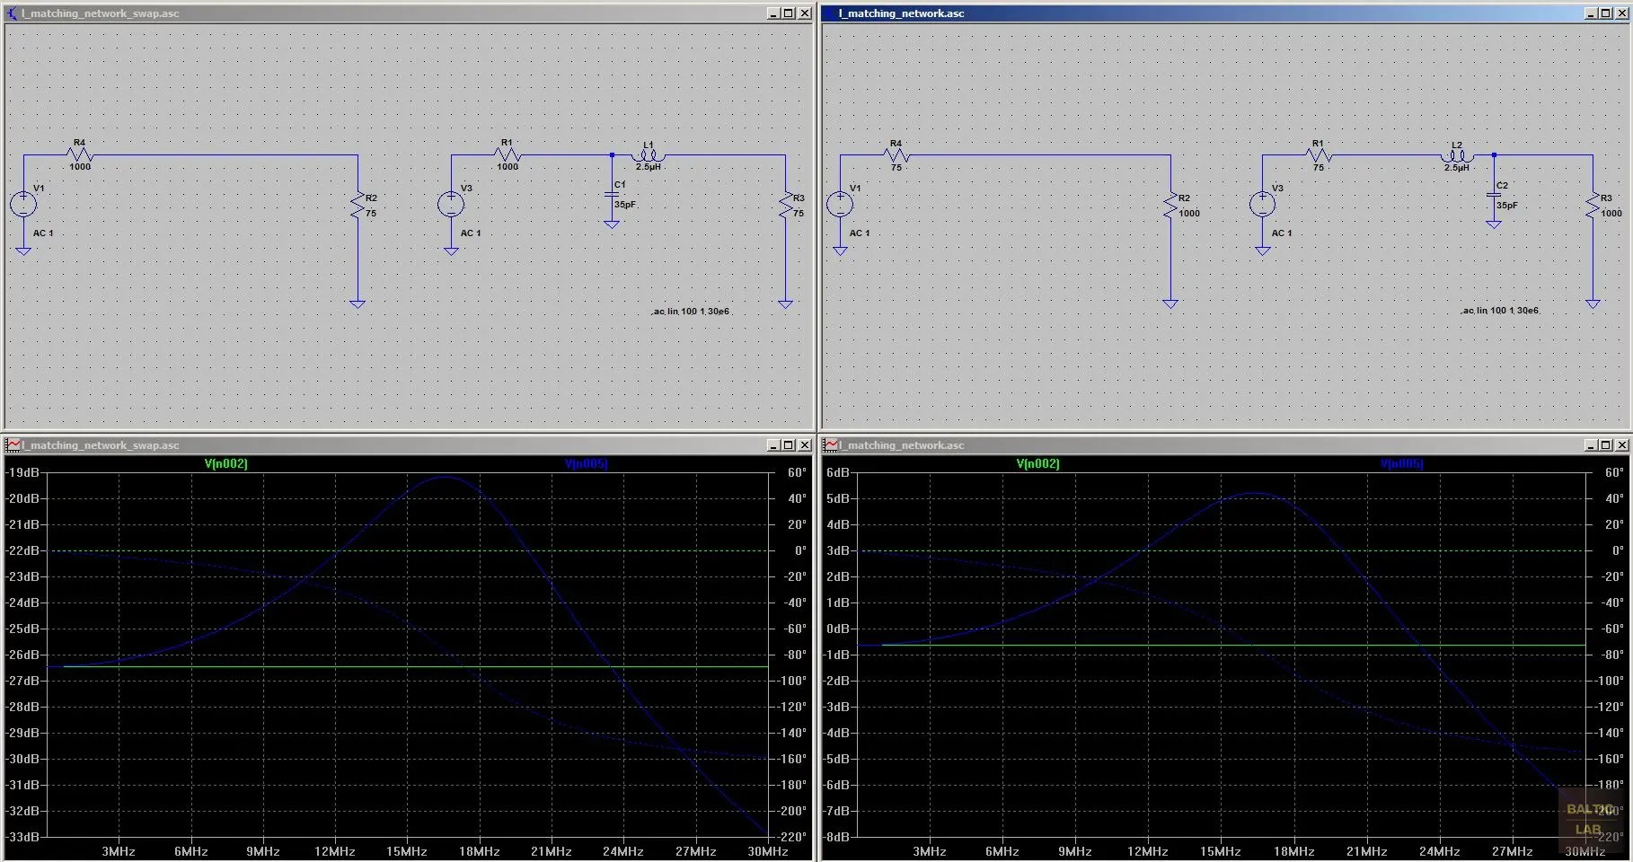Select resistor R4 labeled 1000 in swap schematic

tap(78, 155)
